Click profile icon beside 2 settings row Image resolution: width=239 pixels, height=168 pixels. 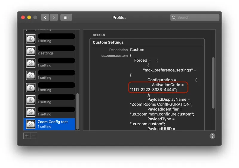(31, 51)
